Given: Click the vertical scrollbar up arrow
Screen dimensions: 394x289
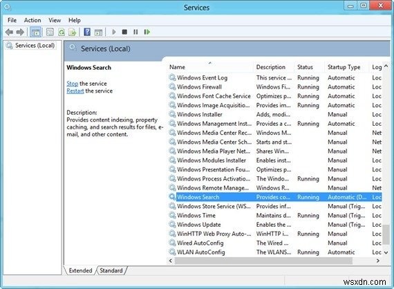Looking at the screenshot, I should [386, 66].
